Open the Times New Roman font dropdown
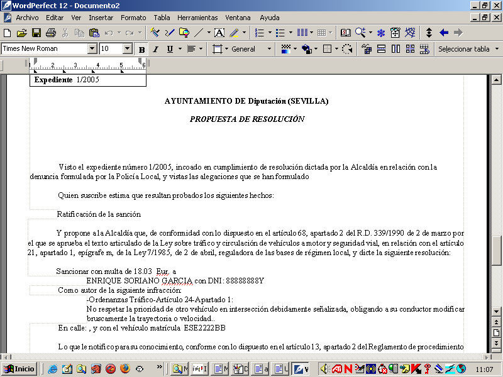The image size is (503, 377). (92, 48)
